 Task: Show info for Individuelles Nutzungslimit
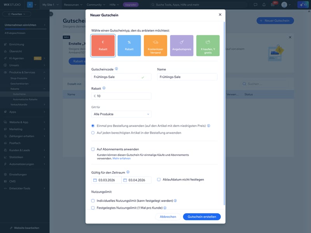click(175, 201)
